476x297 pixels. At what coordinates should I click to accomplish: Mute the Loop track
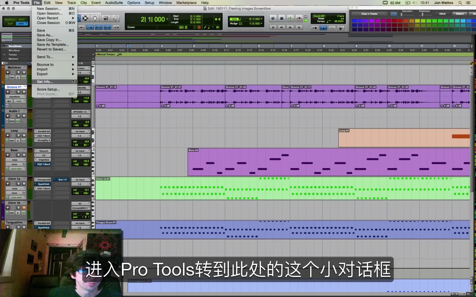click(x=24, y=135)
